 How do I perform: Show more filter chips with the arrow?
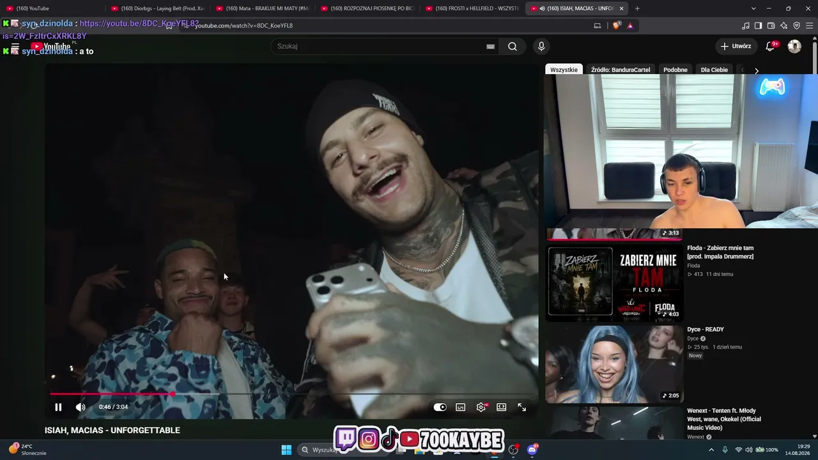(756, 70)
